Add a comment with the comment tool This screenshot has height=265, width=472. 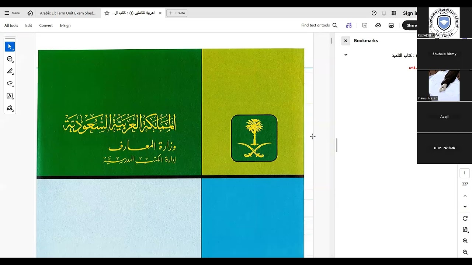pyautogui.click(x=10, y=59)
